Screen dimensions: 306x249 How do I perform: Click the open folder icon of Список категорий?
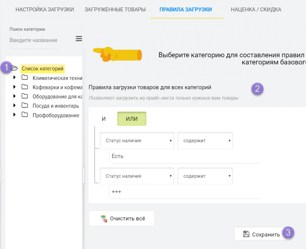tap(14, 68)
